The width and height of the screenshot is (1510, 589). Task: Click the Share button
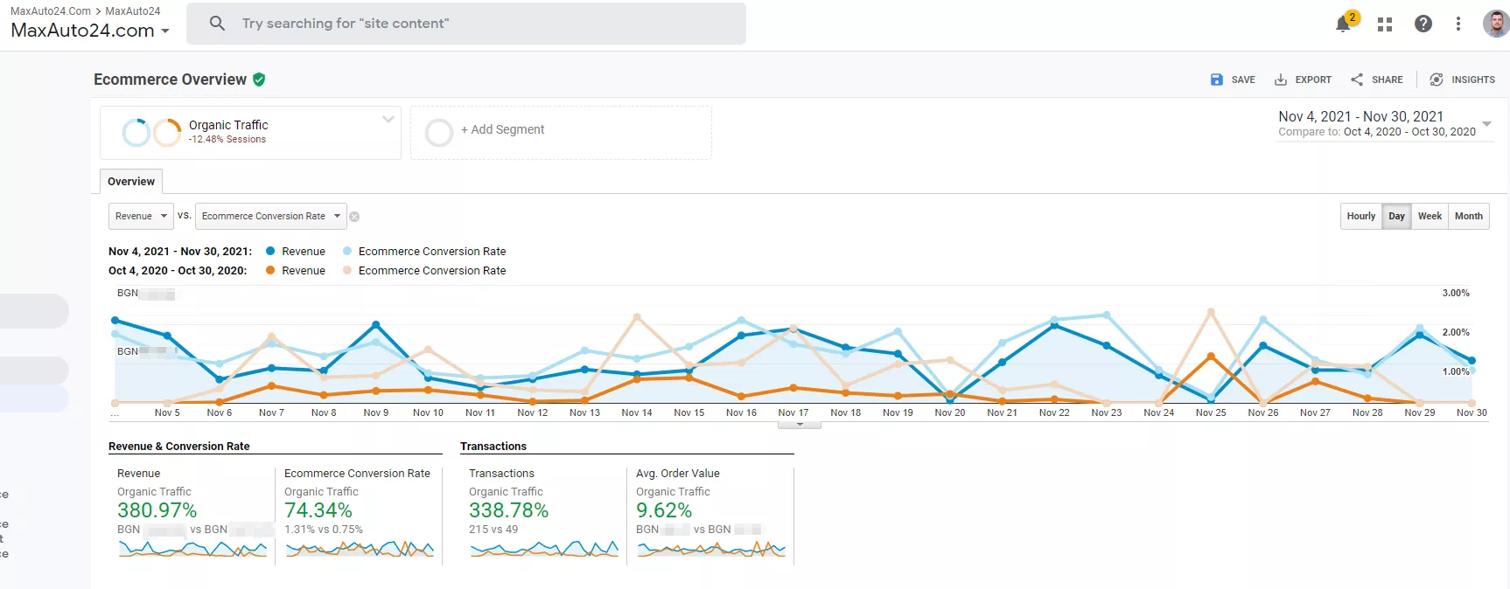point(1377,80)
